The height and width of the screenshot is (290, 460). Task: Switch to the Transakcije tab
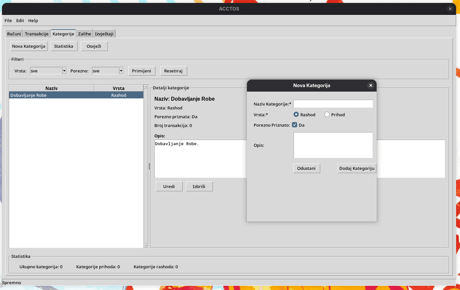[37, 34]
